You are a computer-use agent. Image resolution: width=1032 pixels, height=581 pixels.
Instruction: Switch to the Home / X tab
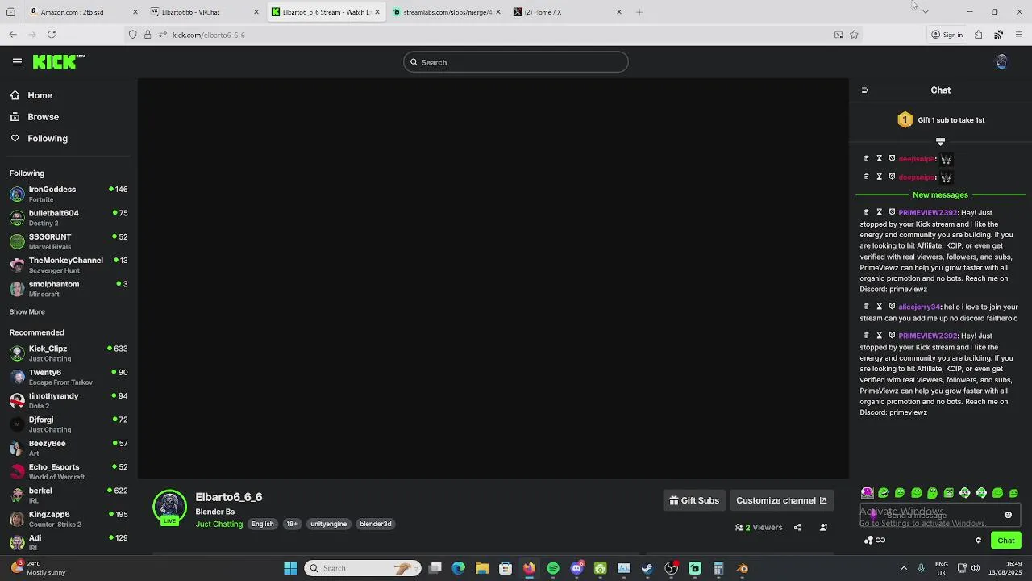click(567, 12)
